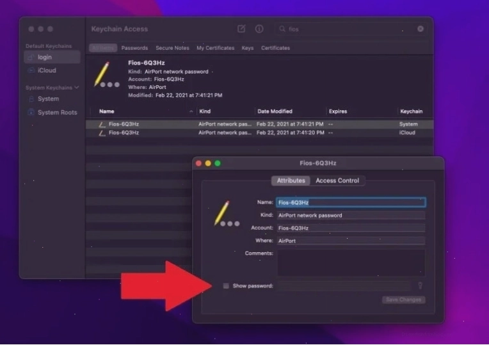Viewport: 489px width, 345px height.
Task: Open the Access Control tab
Action: (x=337, y=181)
